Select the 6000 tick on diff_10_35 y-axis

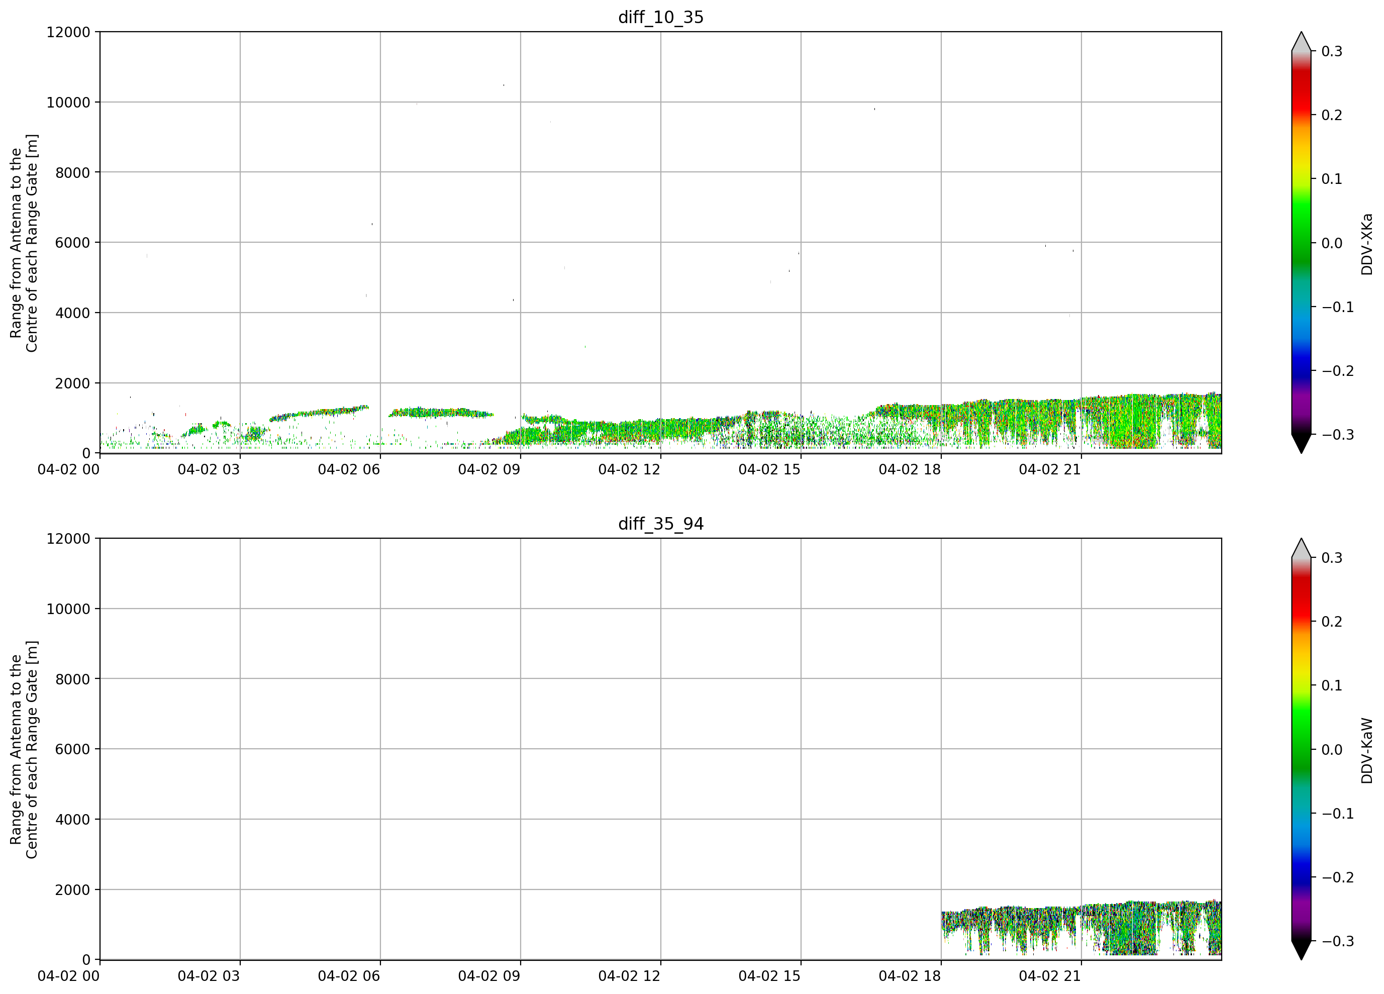tap(72, 243)
